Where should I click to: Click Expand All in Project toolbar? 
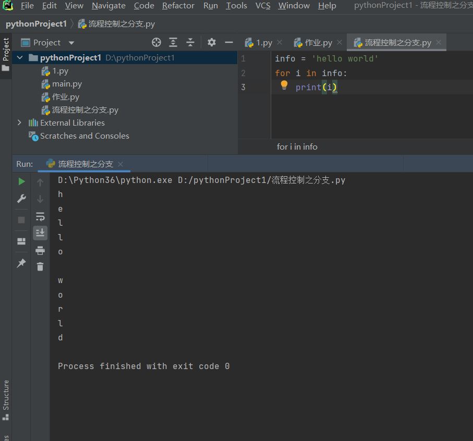tap(173, 43)
